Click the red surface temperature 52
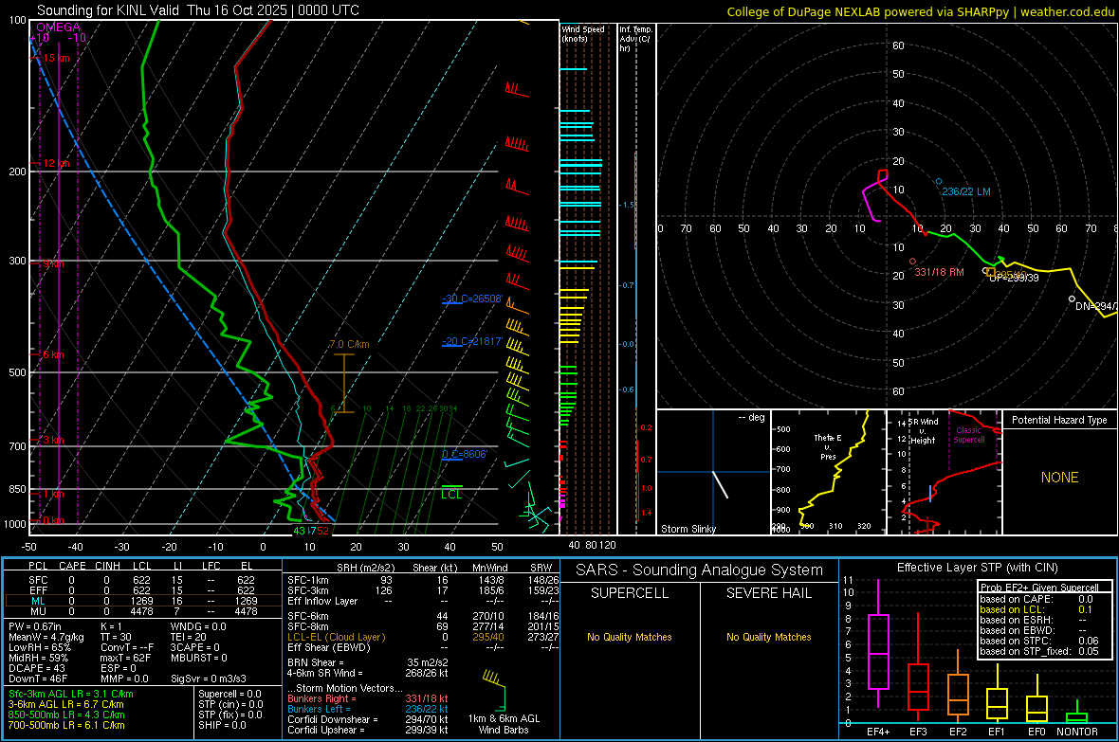Screen dimensions: 1119x742 [x=323, y=531]
